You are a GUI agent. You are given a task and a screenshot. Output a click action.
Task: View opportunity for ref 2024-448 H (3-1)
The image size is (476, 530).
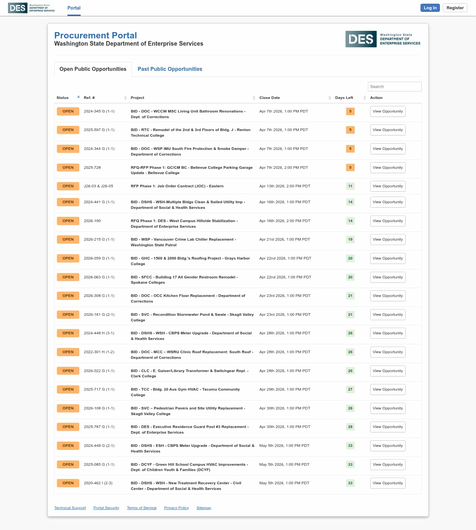[x=388, y=333]
